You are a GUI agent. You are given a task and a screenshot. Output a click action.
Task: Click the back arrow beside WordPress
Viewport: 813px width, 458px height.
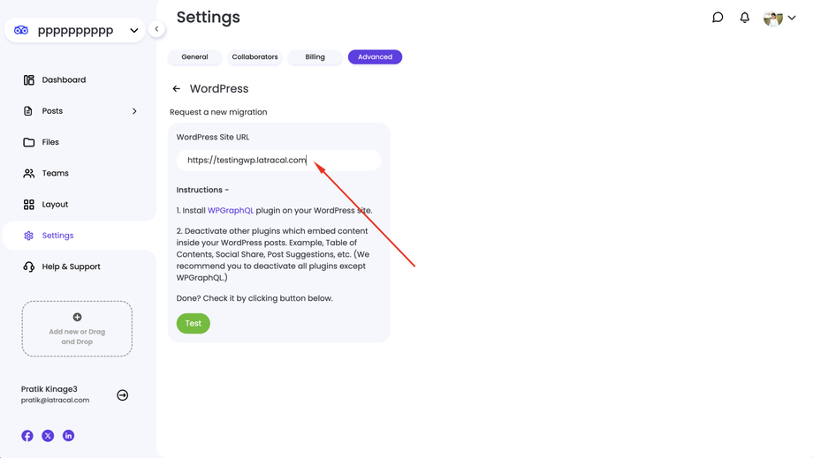coord(177,89)
